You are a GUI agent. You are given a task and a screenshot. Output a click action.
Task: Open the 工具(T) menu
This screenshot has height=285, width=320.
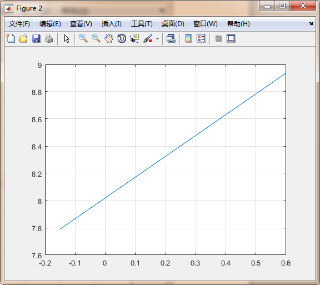(x=142, y=24)
